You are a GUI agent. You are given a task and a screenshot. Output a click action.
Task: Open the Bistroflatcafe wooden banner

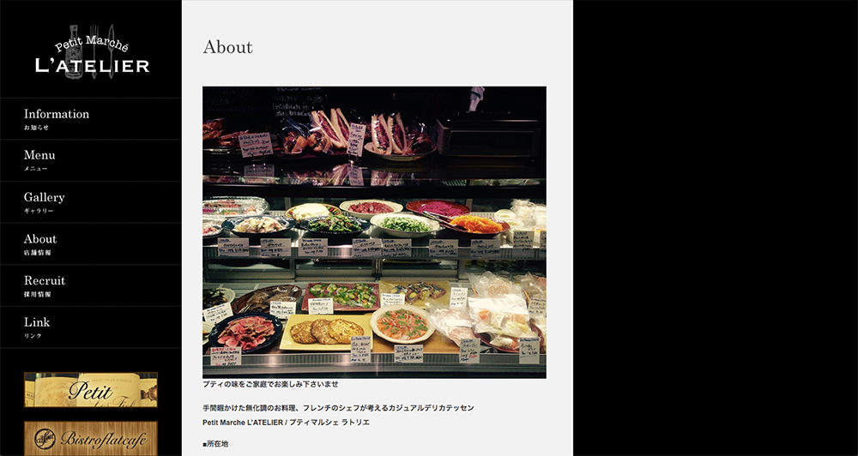(x=91, y=439)
